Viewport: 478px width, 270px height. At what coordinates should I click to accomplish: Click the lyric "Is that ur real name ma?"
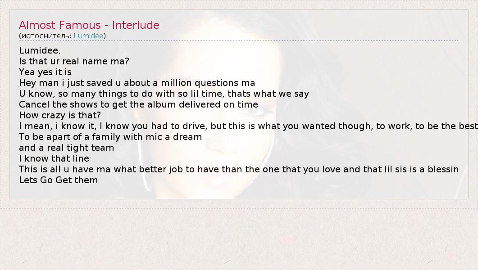pyautogui.click(x=74, y=61)
